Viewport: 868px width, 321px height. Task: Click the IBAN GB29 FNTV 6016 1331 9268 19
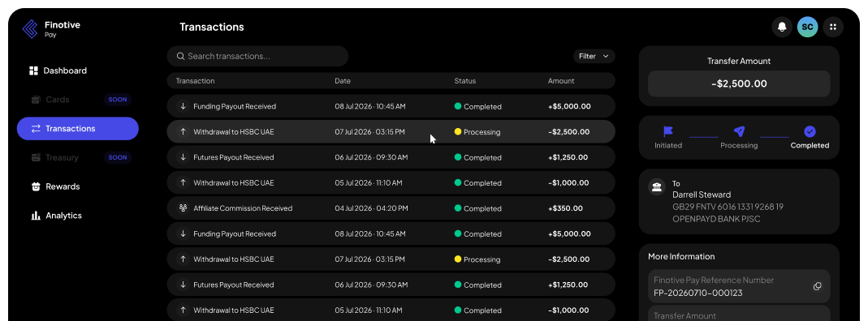[x=728, y=208]
